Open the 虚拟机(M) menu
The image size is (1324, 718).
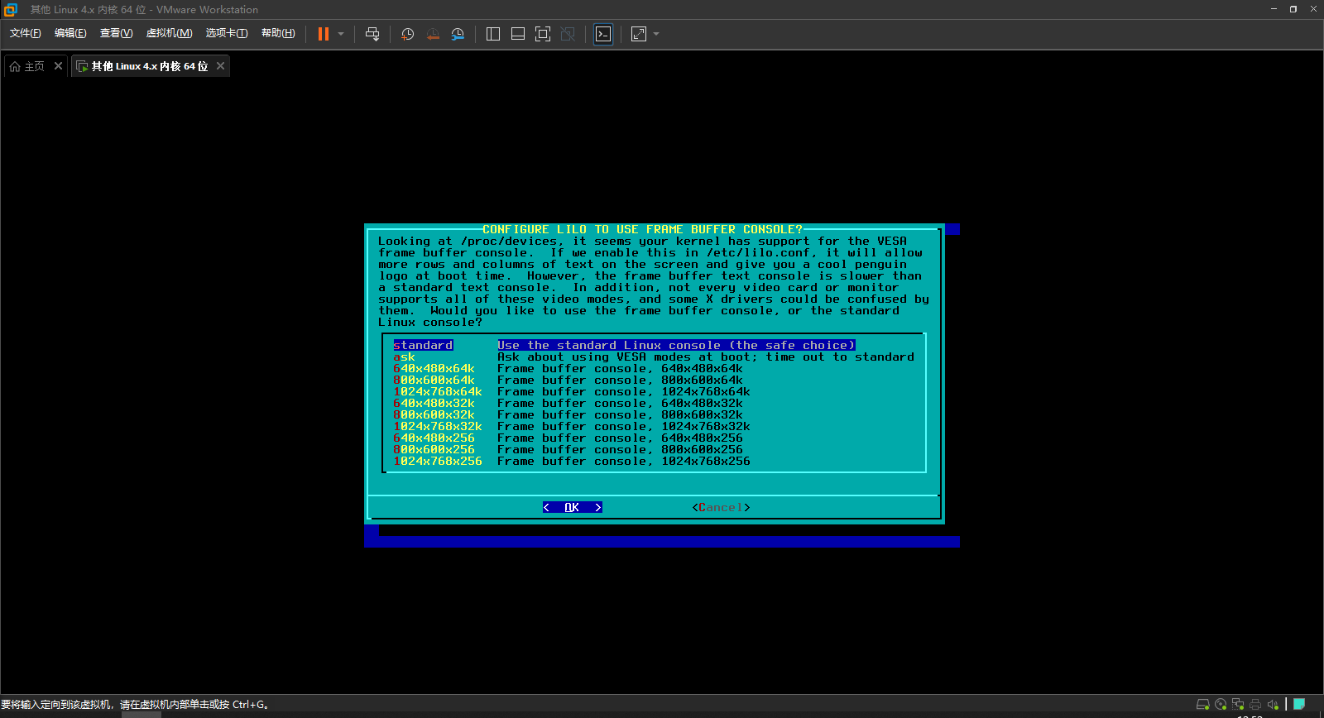(x=170, y=33)
